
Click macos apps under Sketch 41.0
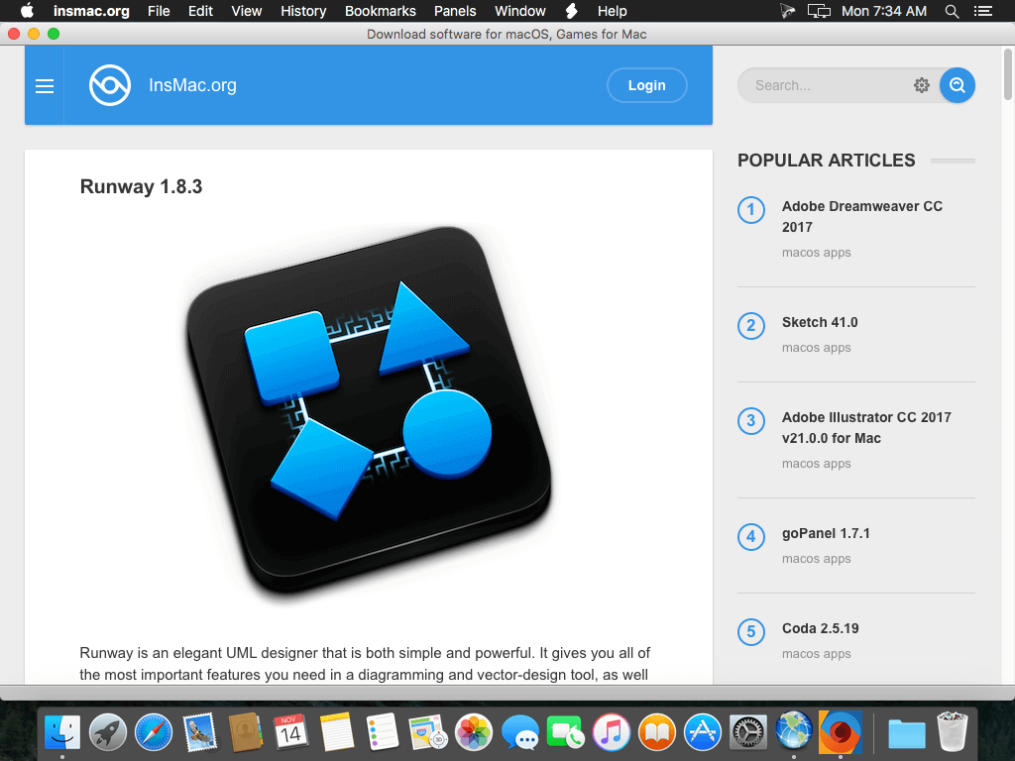[817, 348]
